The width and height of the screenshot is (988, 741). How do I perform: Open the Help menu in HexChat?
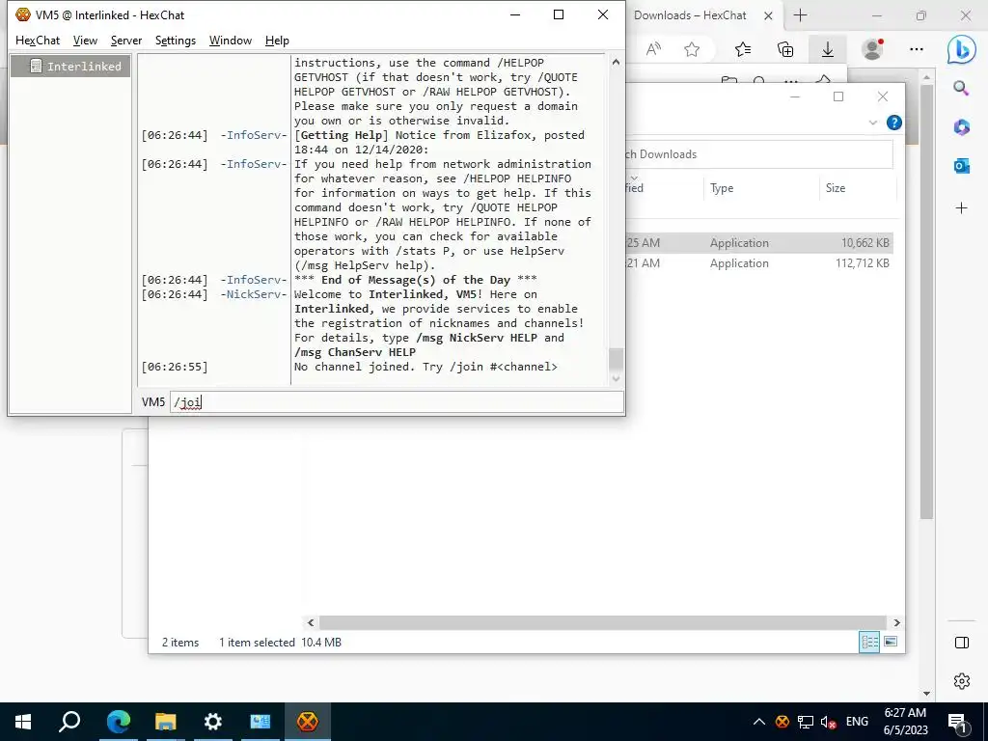[277, 41]
